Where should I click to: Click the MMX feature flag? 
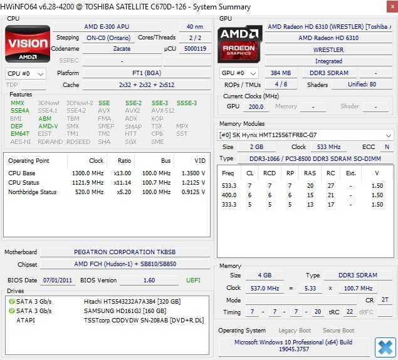click(x=18, y=103)
